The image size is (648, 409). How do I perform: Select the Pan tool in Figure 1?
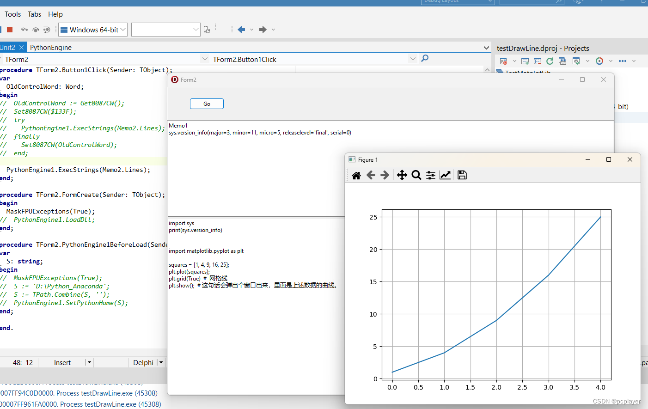402,175
